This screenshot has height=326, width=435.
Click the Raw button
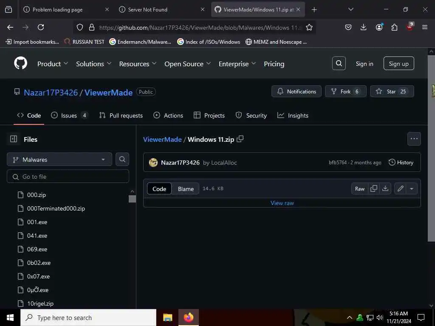click(359, 188)
